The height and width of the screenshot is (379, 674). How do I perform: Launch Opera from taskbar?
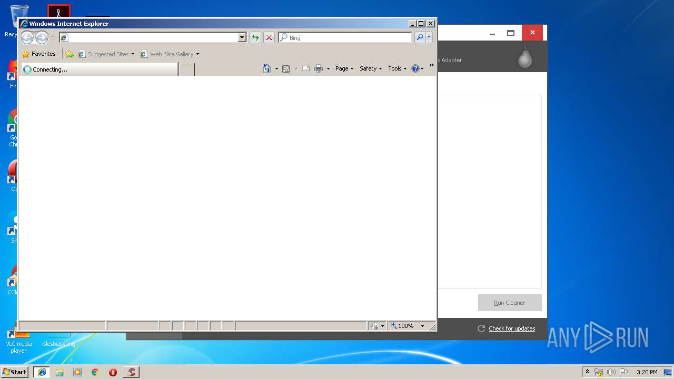[113, 372]
